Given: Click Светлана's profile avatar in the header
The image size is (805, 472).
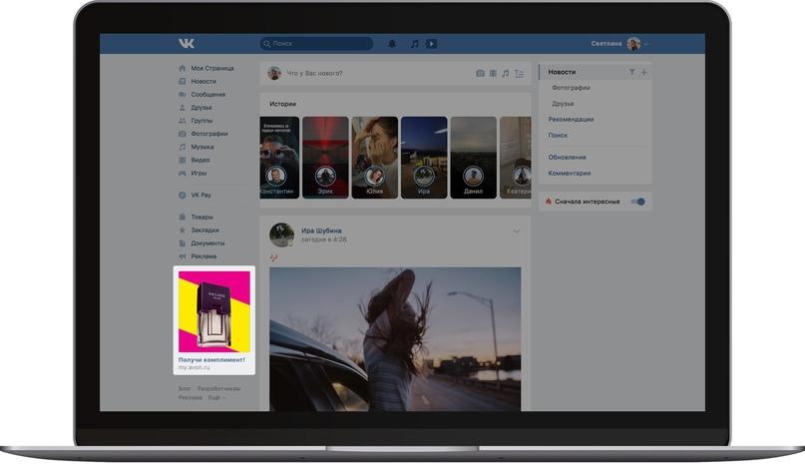Looking at the screenshot, I should (633, 44).
